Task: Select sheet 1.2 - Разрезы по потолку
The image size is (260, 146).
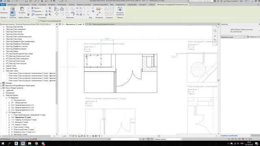Action: pyautogui.click(x=24, y=120)
